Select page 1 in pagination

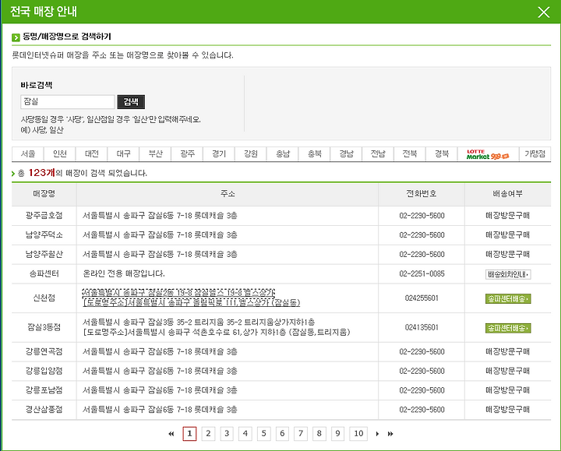point(189,434)
